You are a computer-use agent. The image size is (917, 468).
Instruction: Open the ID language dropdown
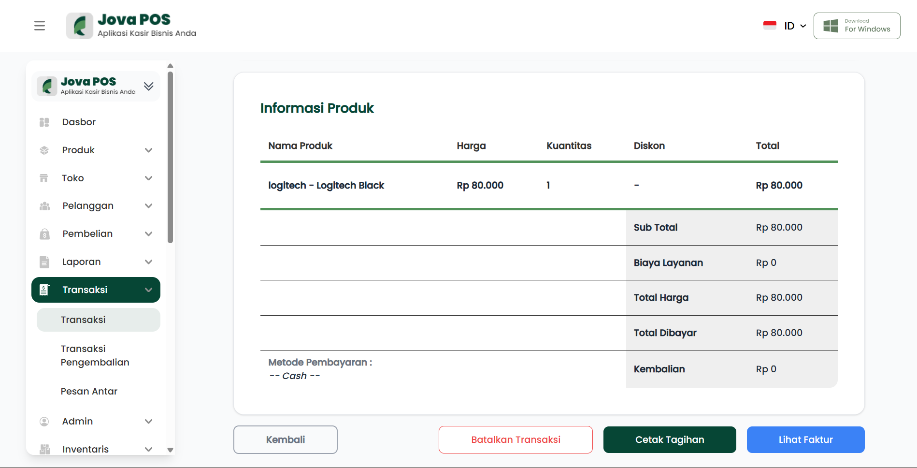795,26
